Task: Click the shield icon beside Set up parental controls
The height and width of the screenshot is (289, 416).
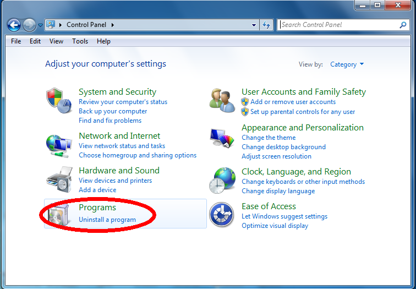Action: 245,112
